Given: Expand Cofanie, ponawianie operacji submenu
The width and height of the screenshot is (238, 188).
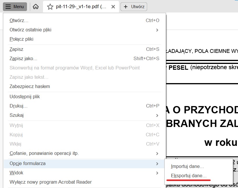Looking at the screenshot, I should [x=157, y=153].
